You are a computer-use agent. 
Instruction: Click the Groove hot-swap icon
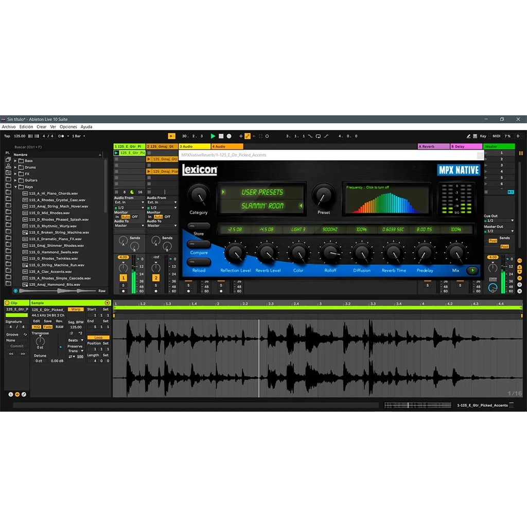point(25,335)
